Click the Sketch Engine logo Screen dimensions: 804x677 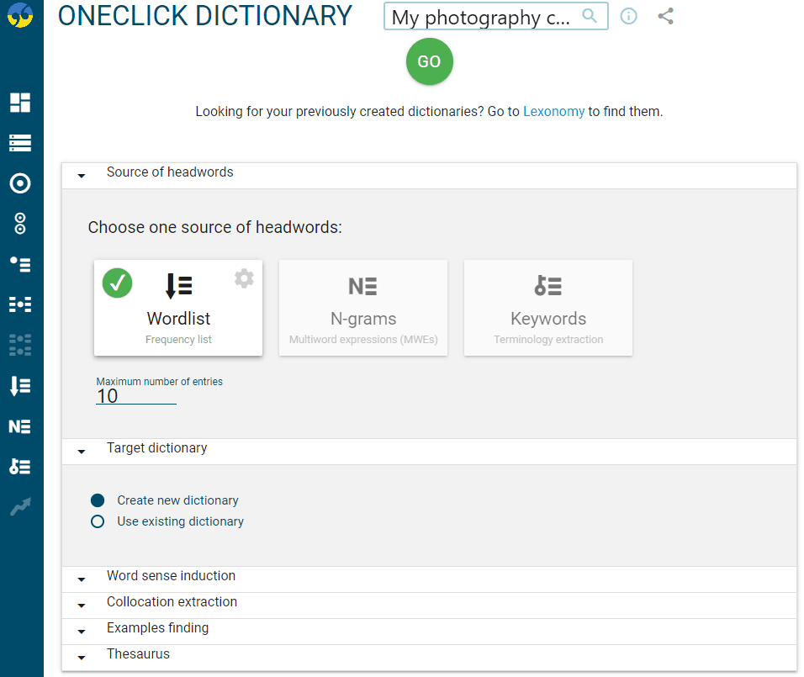coord(20,15)
